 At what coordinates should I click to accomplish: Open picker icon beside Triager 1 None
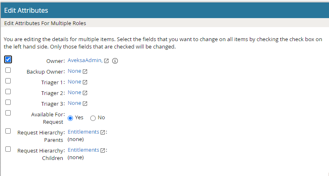tap(85, 82)
